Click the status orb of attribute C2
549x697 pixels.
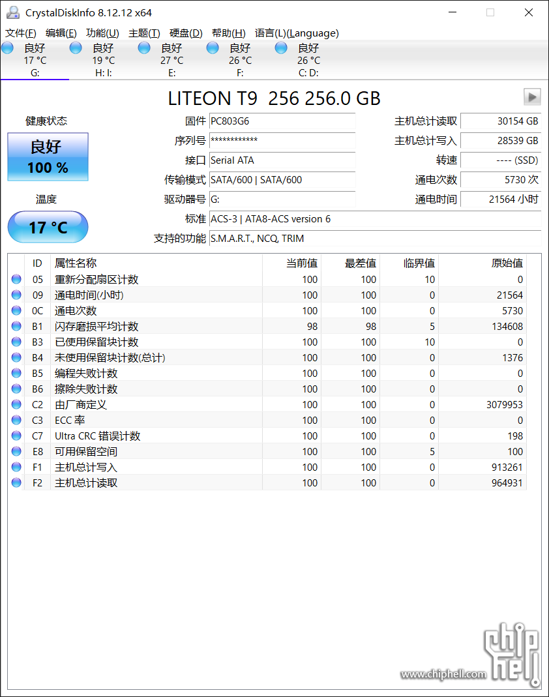(16, 404)
